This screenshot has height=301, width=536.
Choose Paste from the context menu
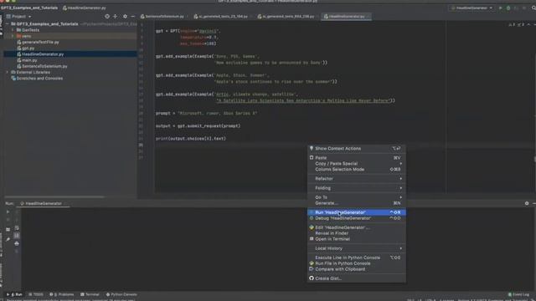(357, 158)
